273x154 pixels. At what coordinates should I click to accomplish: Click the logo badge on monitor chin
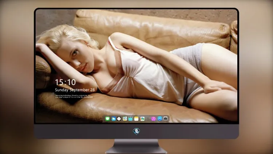(x=136, y=131)
